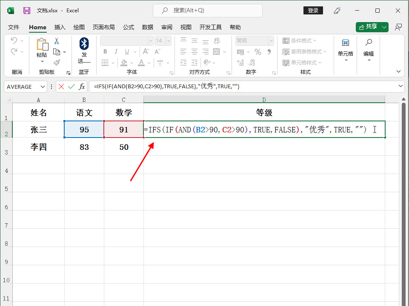
Task: Click the Save icon in title bar
Action: pos(27,11)
